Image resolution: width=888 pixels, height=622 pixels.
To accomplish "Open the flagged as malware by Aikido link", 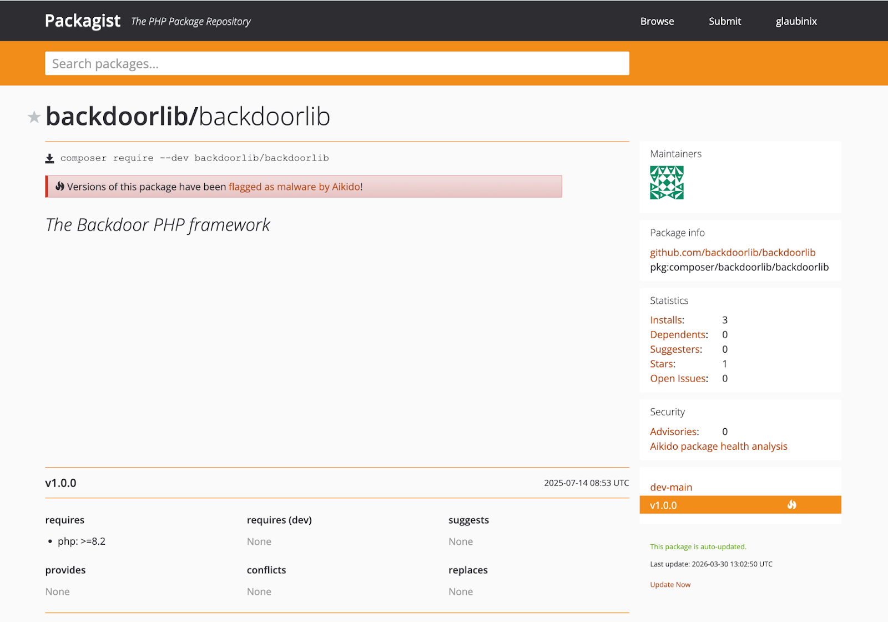I will tap(295, 187).
